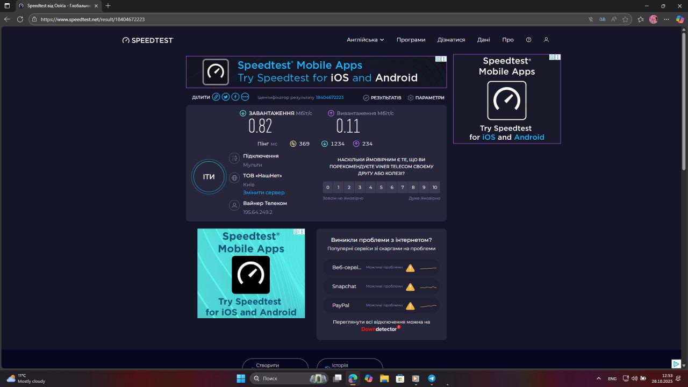Open the user account icon in Speedtest header
688x387 pixels.
click(546, 40)
